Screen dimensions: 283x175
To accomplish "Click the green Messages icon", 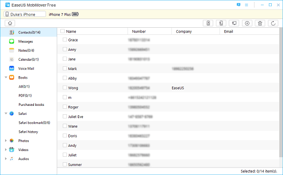I will (x=11, y=41).
